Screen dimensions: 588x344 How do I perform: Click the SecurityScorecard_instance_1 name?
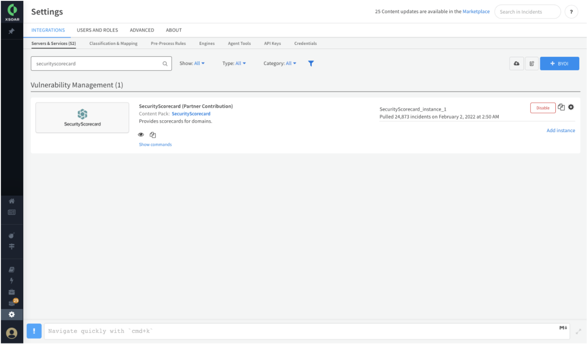coord(413,109)
